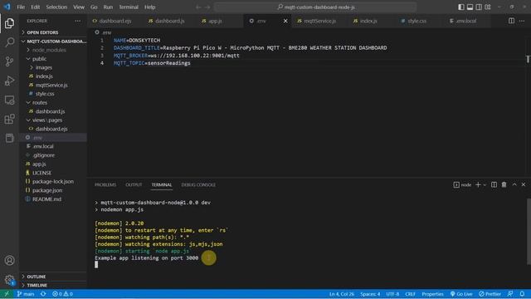Split the terminal

coord(494,184)
